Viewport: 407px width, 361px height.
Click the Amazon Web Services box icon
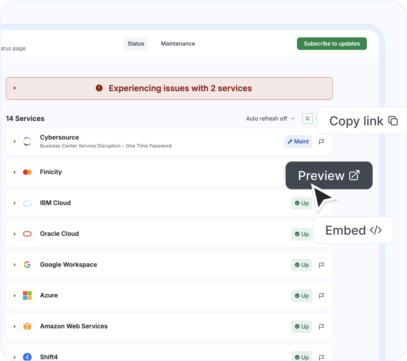click(27, 326)
